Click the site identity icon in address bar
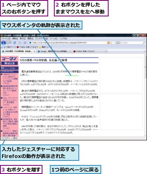The height and width of the screenshot is (174, 147). tap(31, 43)
